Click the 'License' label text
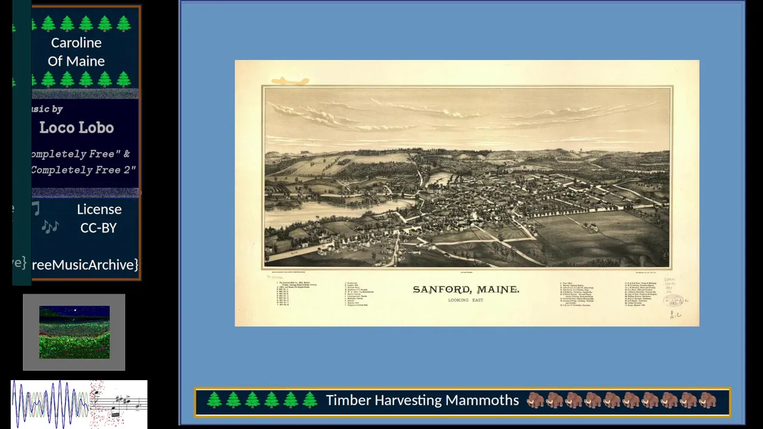The width and height of the screenshot is (763, 429). 99,209
